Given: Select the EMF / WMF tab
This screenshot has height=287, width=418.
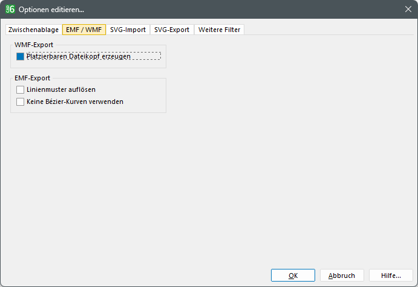Looking at the screenshot, I should (x=84, y=30).
